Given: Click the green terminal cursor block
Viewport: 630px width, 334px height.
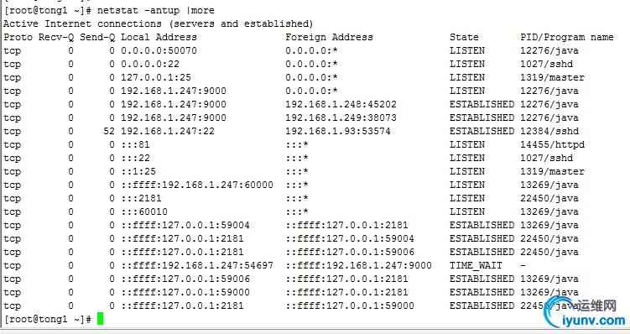Looking at the screenshot, I should pyautogui.click(x=100, y=319).
